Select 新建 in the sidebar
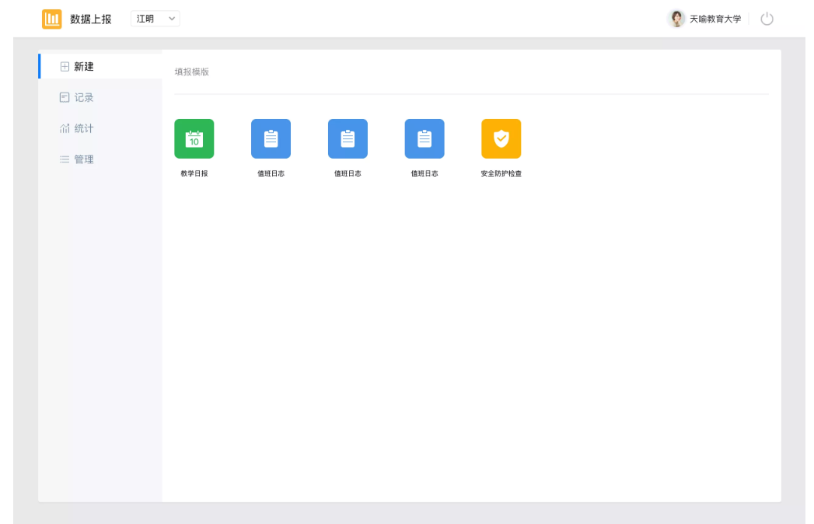The height and width of the screenshot is (524, 814). point(100,67)
